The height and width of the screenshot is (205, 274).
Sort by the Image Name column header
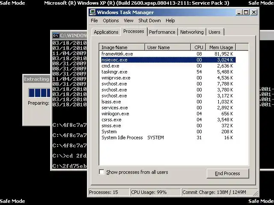pos(122,47)
